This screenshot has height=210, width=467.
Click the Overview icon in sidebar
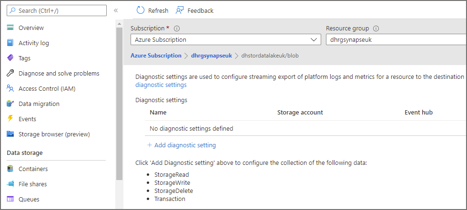[10, 28]
